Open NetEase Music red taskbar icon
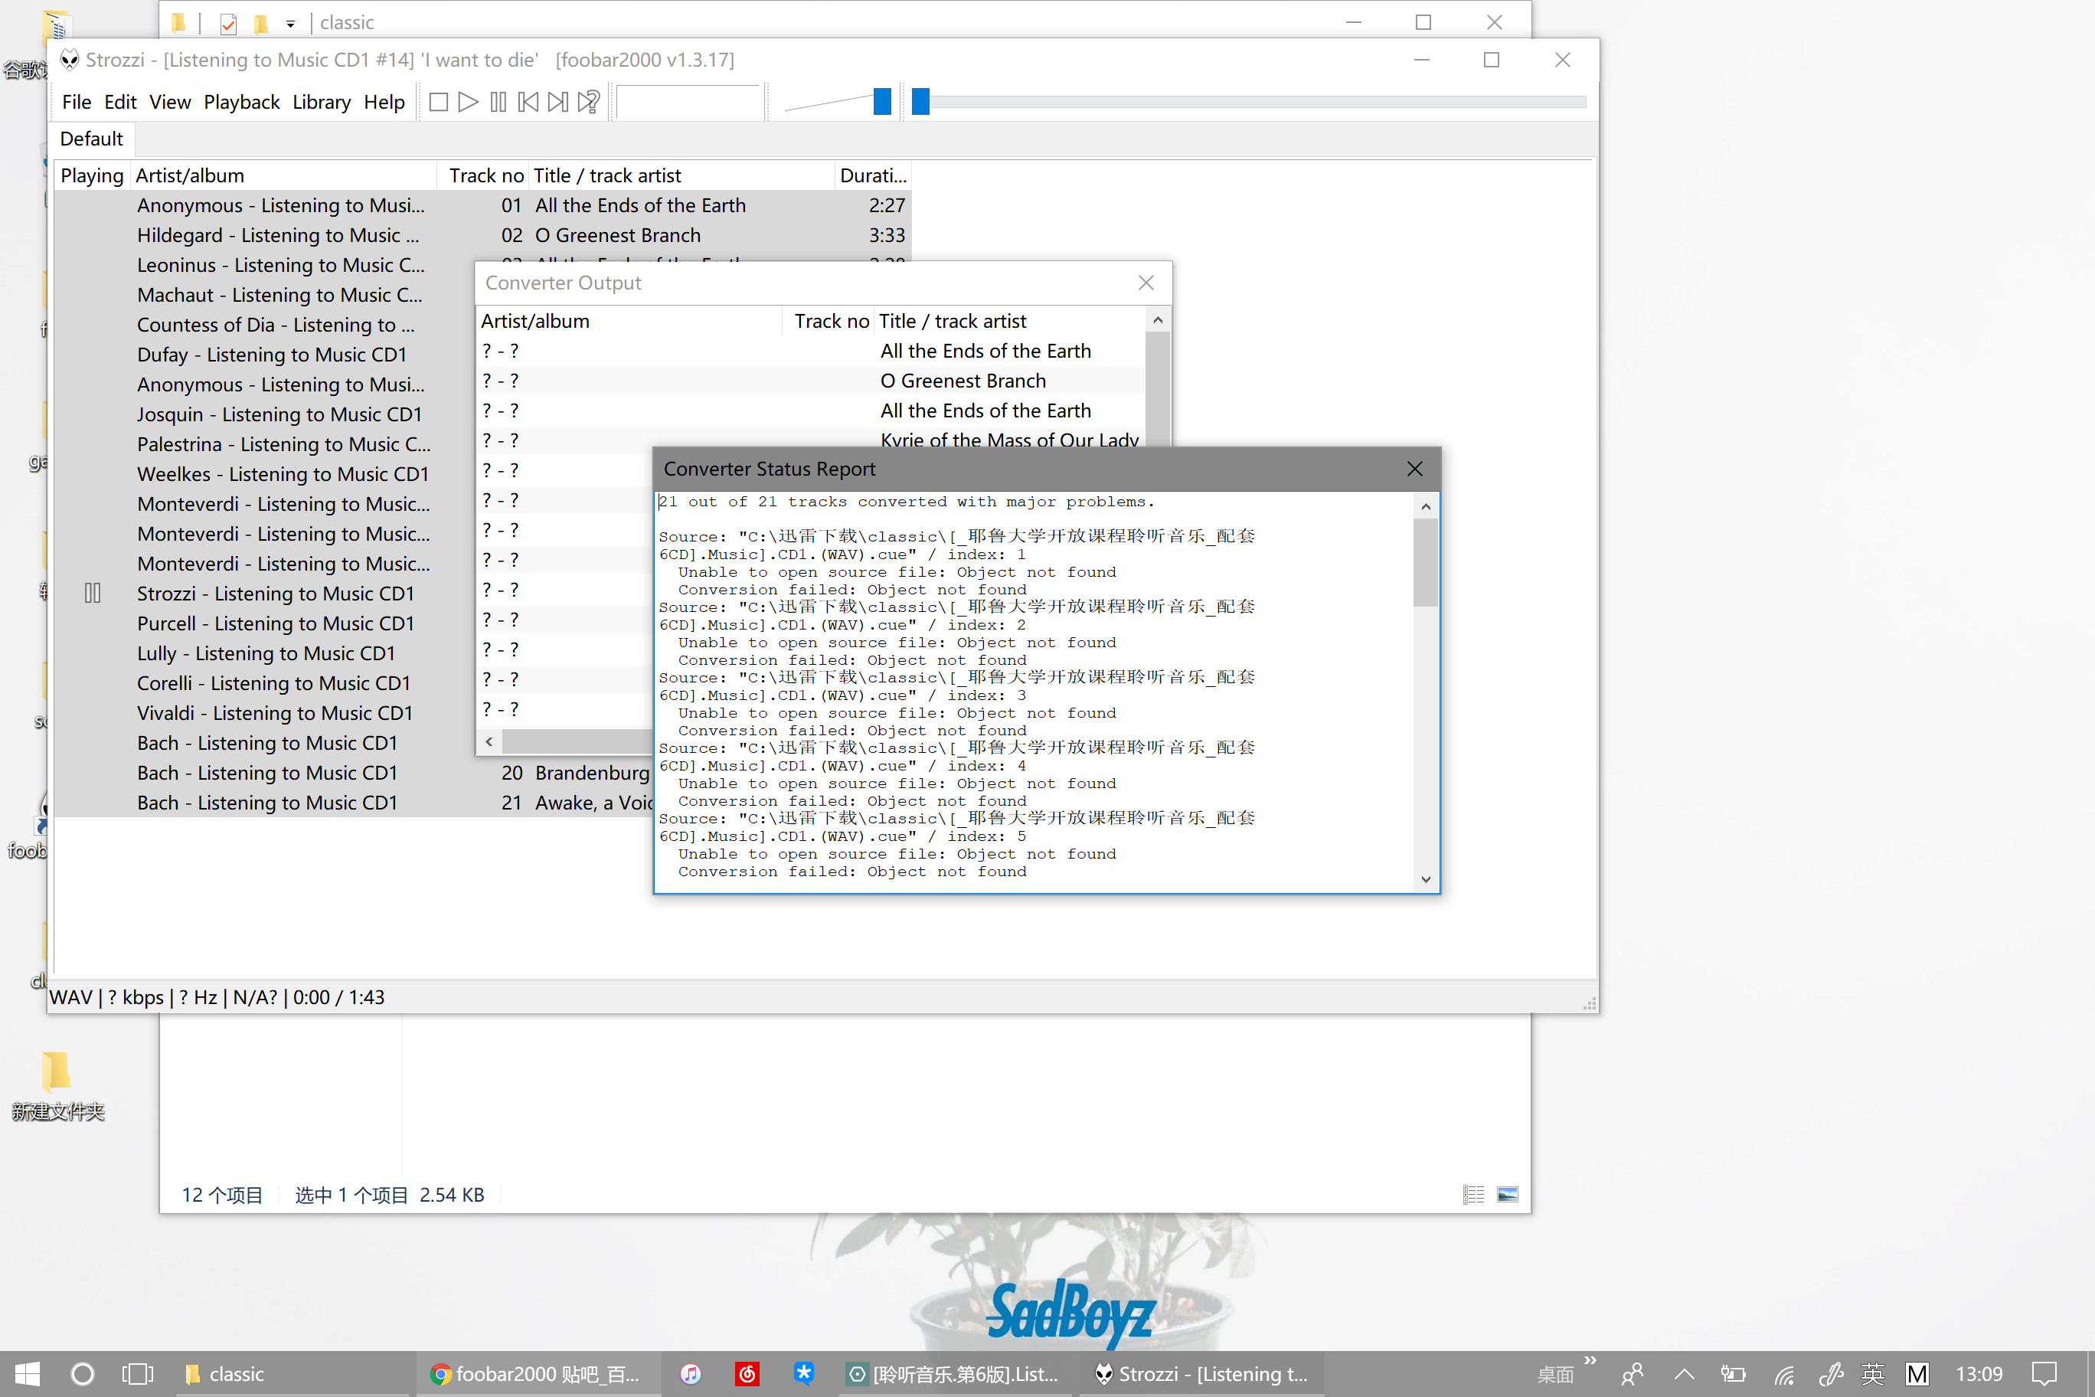The image size is (2095, 1397). tap(747, 1374)
